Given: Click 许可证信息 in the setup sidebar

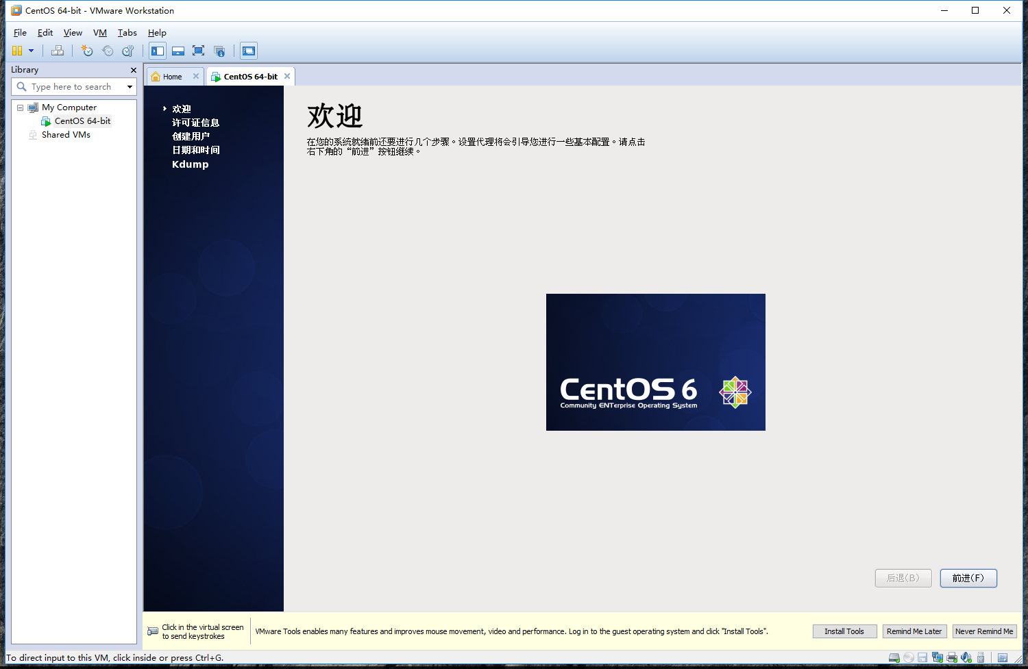Looking at the screenshot, I should (x=195, y=123).
